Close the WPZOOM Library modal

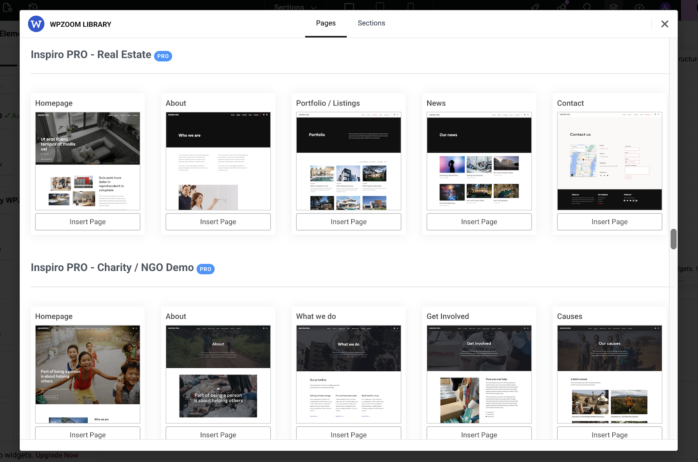click(665, 24)
